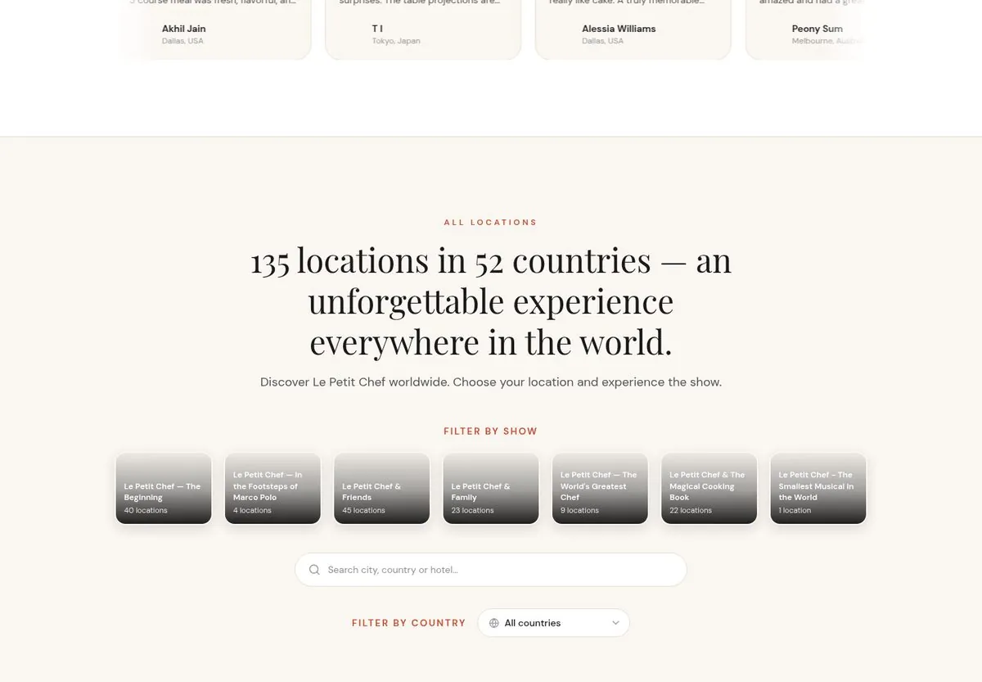The image size is (982, 682).
Task: Pick the Smallest Musical in the World card
Action: 818,489
